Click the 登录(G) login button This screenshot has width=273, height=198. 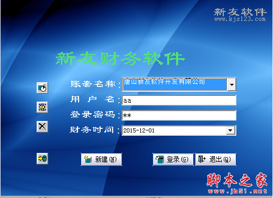tap(173, 159)
